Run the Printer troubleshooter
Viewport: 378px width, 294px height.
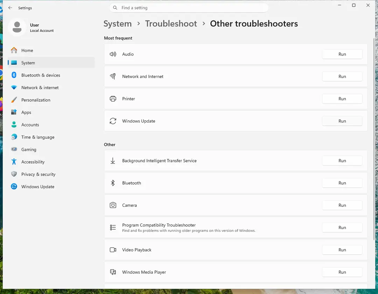tap(342, 99)
